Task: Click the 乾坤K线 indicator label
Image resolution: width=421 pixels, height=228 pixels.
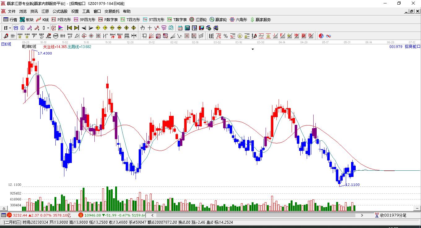Action: [29, 47]
